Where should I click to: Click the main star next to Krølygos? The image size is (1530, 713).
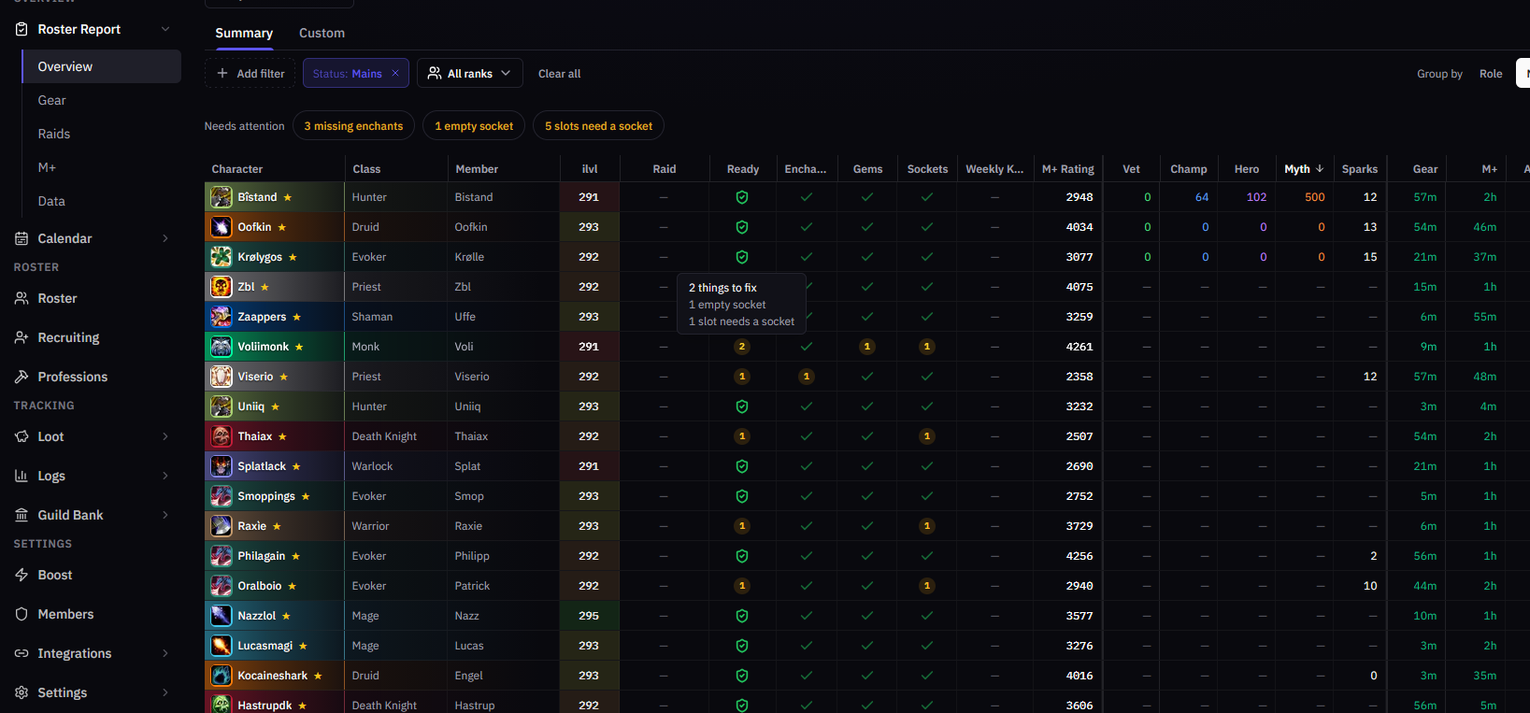(293, 257)
